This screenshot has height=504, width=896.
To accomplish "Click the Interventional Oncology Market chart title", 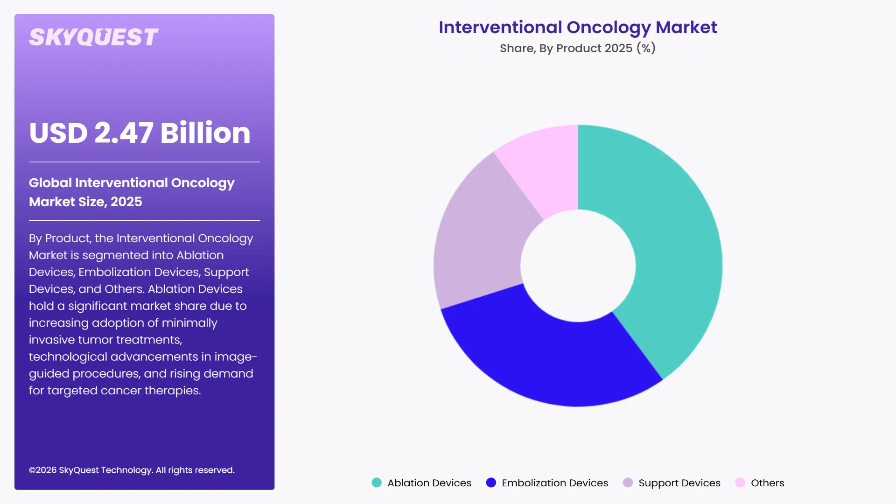I will (x=578, y=28).
